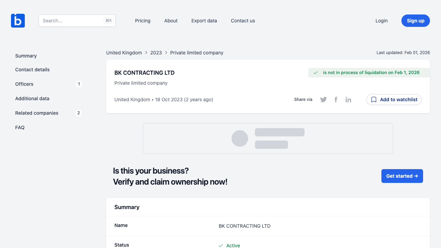Click the blue 'b' site logo

(18, 21)
